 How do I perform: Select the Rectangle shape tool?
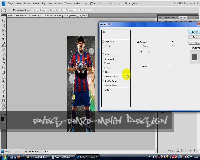(x=4, y=101)
